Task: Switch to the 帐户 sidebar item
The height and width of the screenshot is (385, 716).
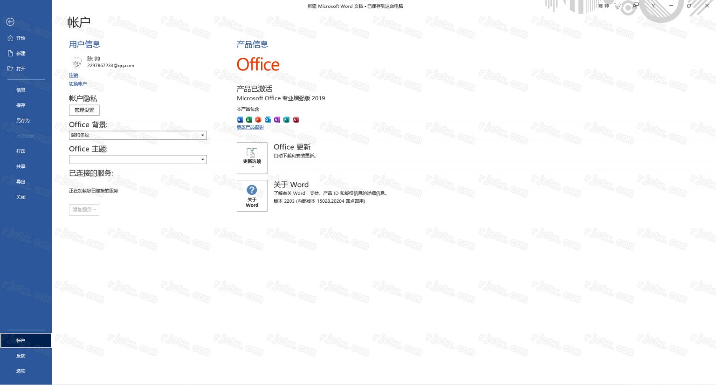Action: (21, 340)
